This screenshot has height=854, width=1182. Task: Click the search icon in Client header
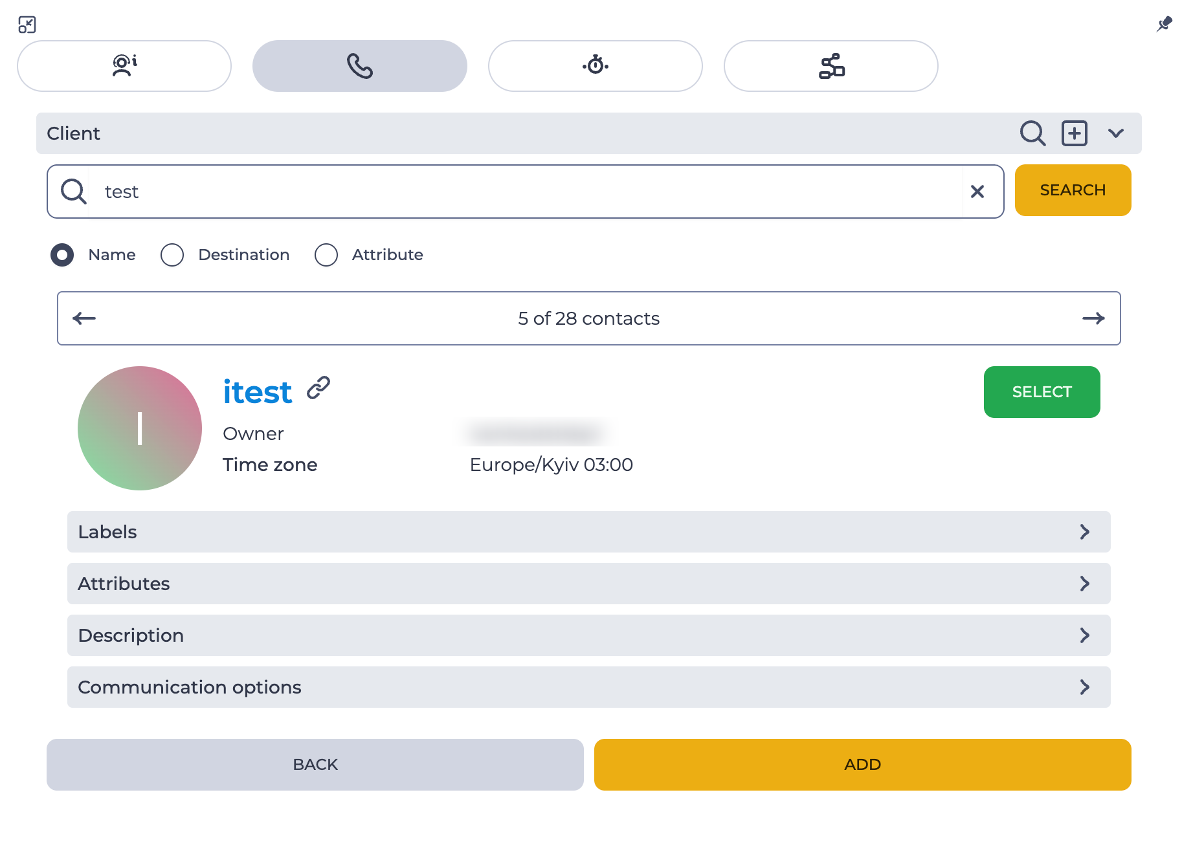pyautogui.click(x=1032, y=133)
